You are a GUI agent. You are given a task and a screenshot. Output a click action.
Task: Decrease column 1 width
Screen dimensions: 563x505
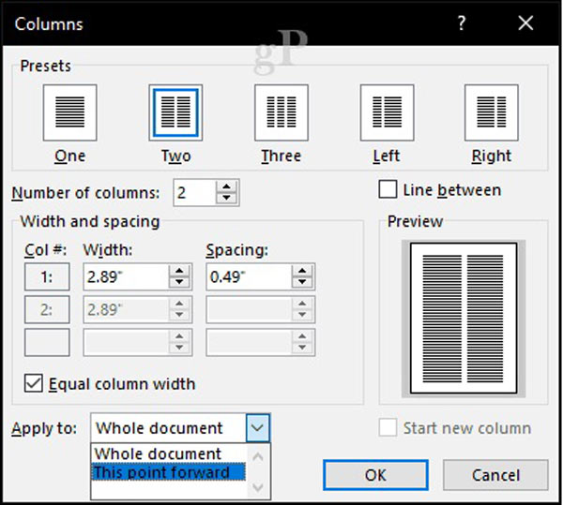tap(179, 282)
